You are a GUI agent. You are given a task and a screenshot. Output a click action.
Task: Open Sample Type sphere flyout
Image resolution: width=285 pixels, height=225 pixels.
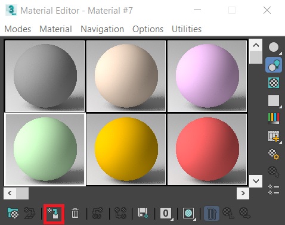[x=274, y=47]
